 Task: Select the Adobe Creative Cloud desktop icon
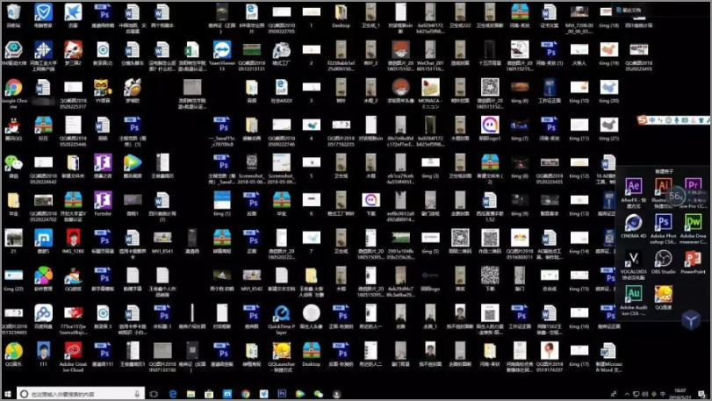pos(71,351)
